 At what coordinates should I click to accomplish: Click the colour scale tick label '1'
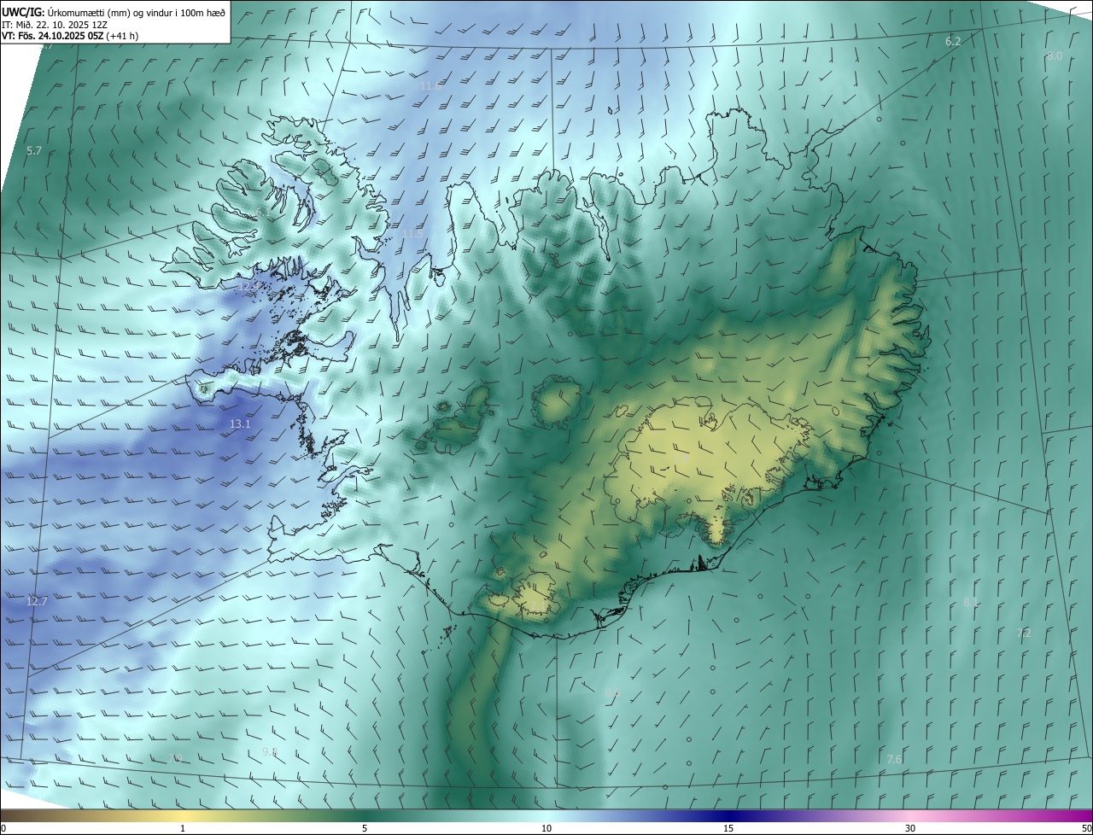coord(183,828)
